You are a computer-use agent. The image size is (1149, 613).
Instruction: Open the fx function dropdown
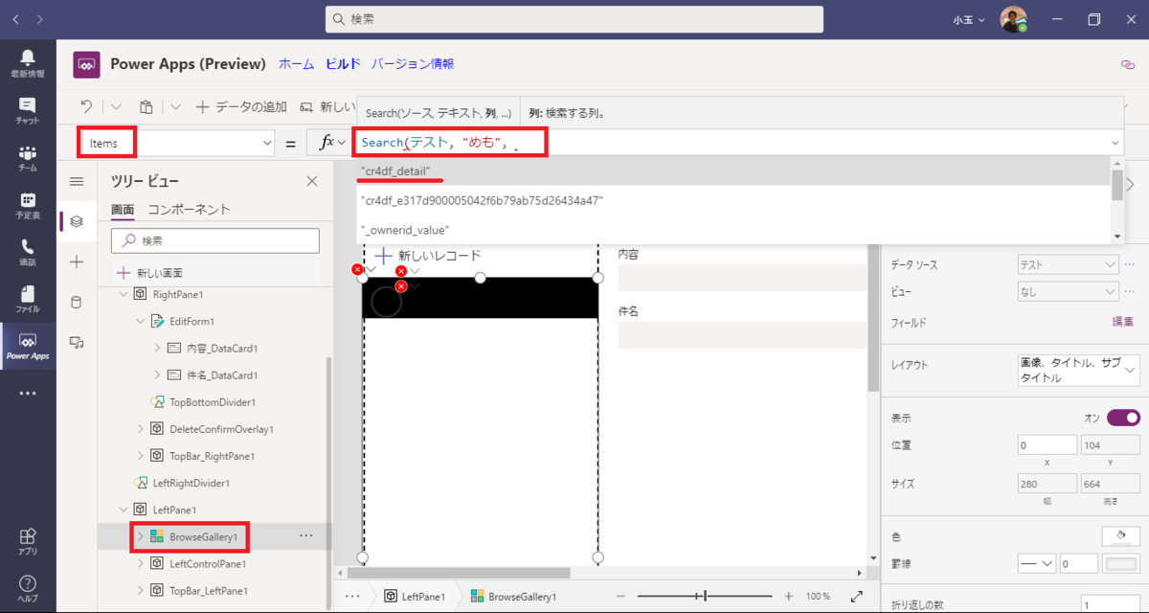[330, 143]
